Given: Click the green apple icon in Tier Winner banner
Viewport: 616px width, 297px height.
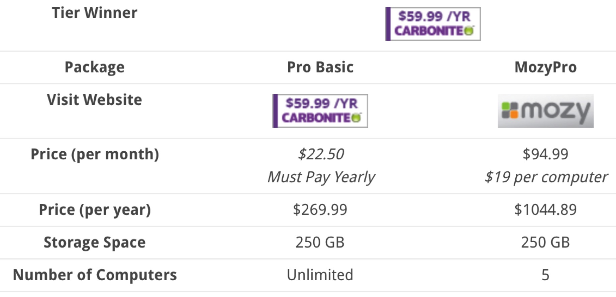Looking at the screenshot, I should [x=469, y=31].
